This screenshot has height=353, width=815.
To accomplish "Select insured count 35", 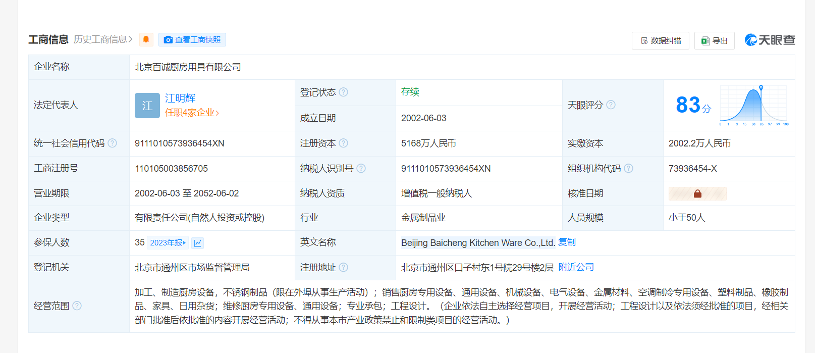I will click(140, 242).
